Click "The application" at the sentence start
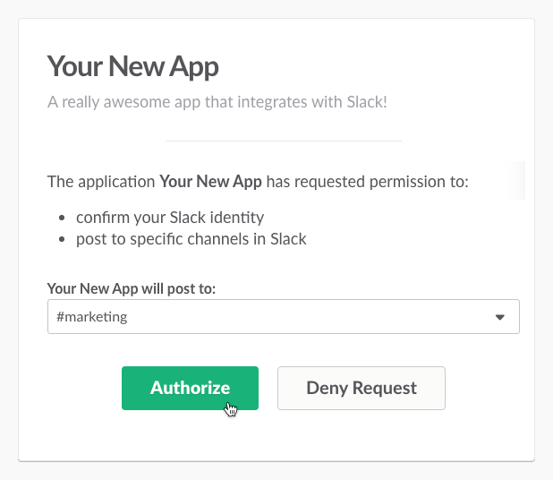Viewport: 553px width, 480px height. pos(101,183)
